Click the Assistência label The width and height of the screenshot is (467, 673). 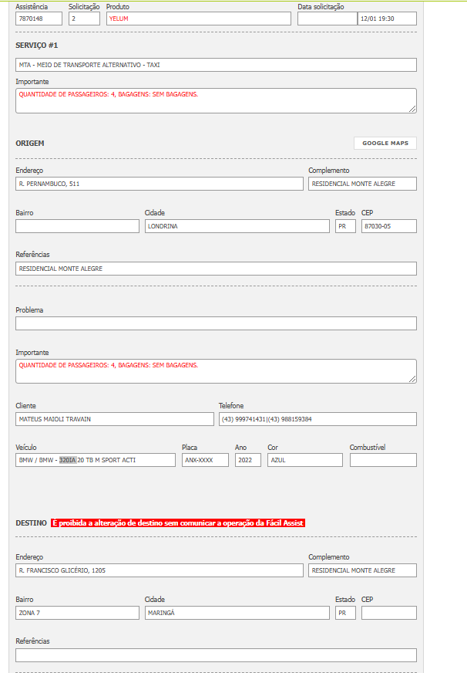pos(32,7)
